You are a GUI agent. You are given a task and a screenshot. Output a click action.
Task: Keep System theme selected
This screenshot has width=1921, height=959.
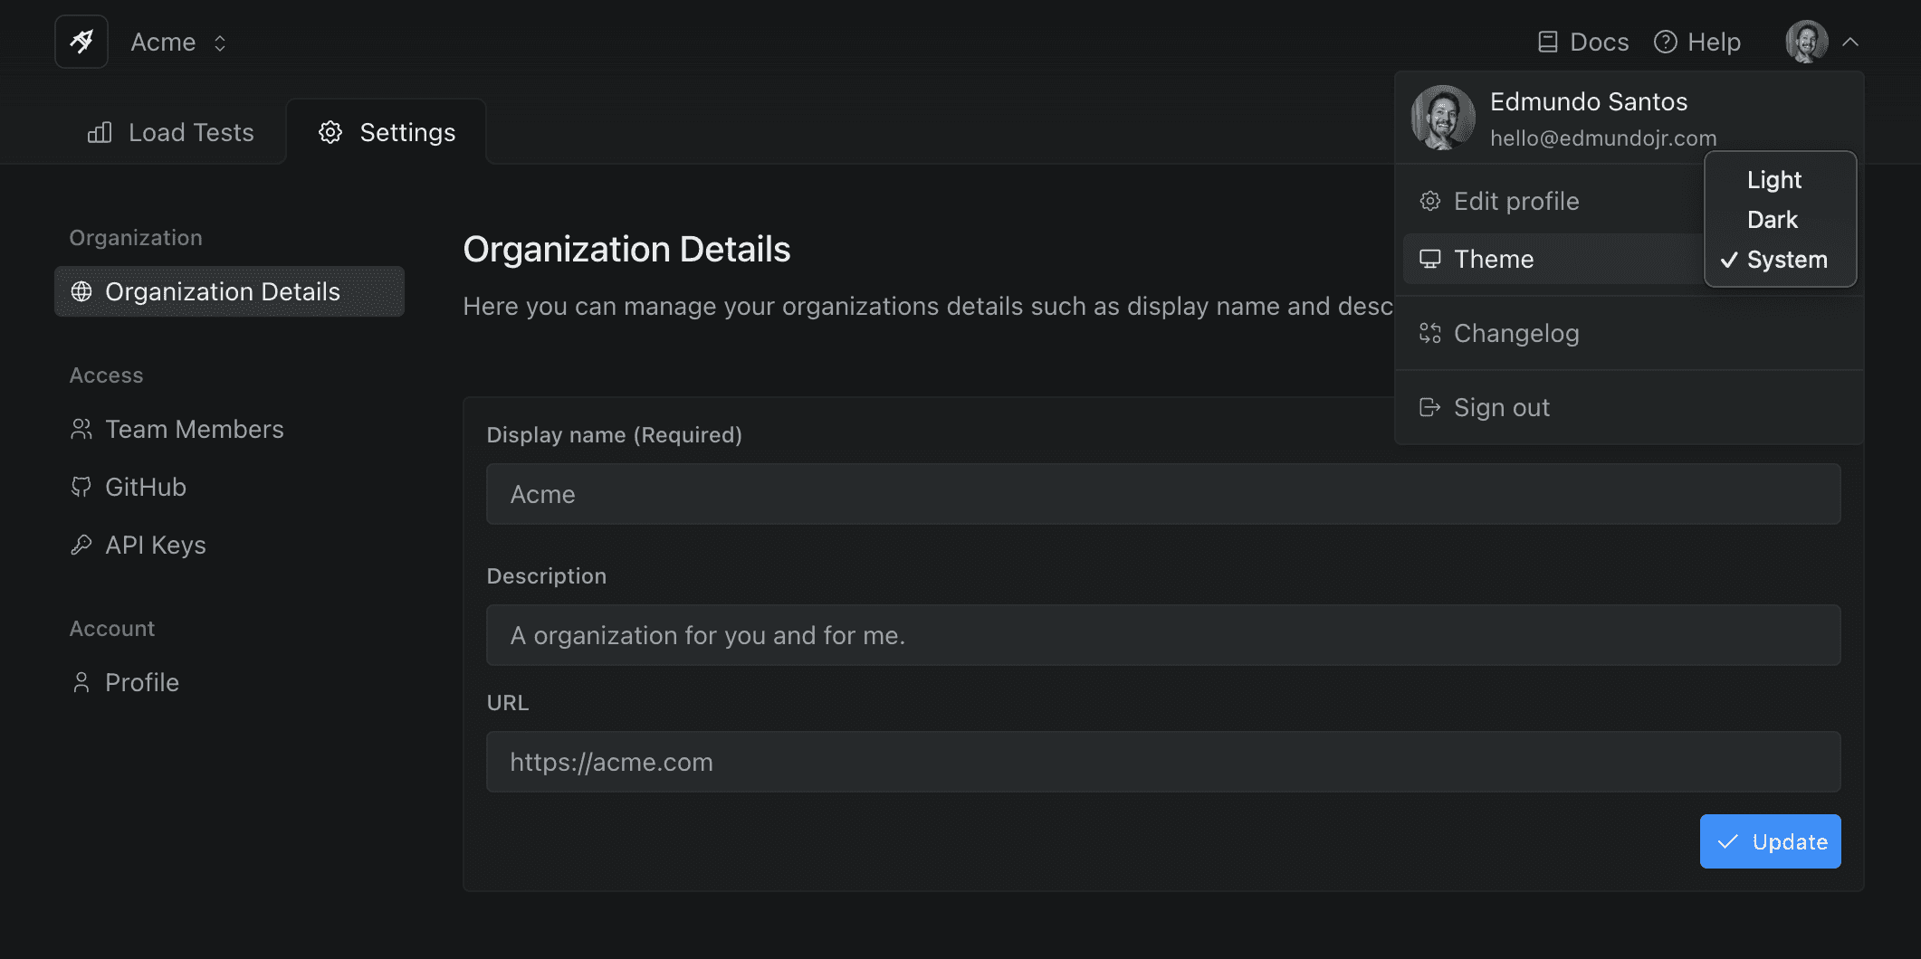1787,260
